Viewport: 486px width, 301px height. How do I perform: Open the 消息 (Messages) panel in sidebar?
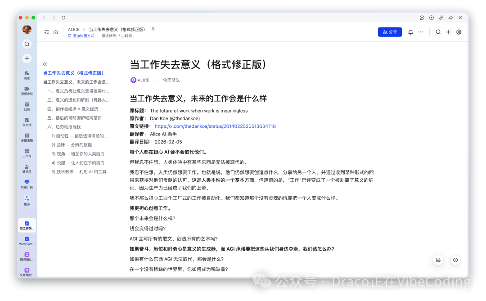[x=27, y=75]
